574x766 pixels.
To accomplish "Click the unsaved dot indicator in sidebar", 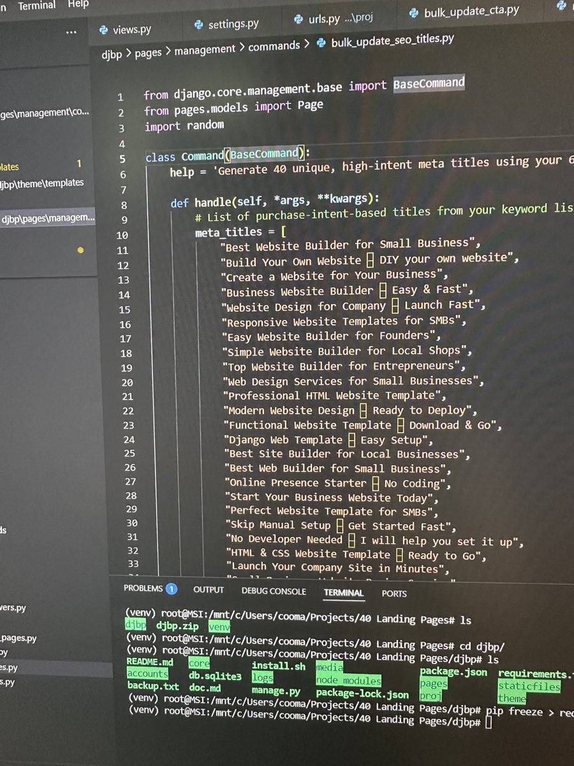I will coord(80,250).
